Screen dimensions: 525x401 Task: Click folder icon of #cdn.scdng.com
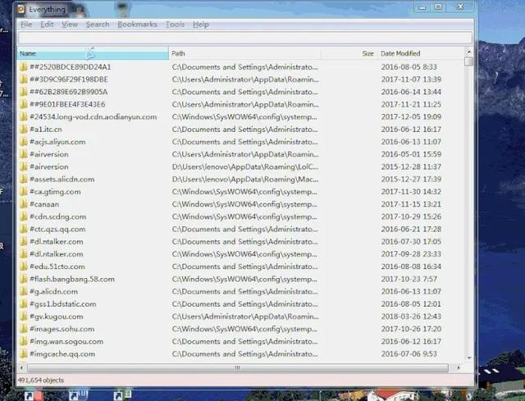coord(23,216)
